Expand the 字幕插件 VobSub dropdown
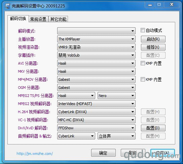This screenshot has height=164, width=183. click(96, 55)
